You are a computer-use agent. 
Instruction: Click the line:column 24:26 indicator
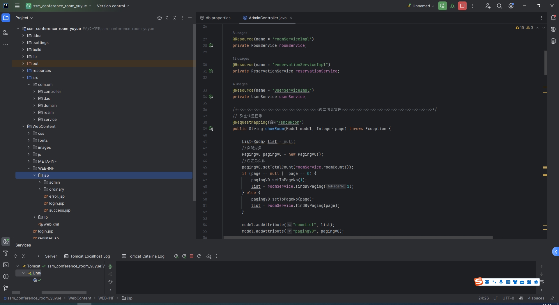tap(483, 298)
